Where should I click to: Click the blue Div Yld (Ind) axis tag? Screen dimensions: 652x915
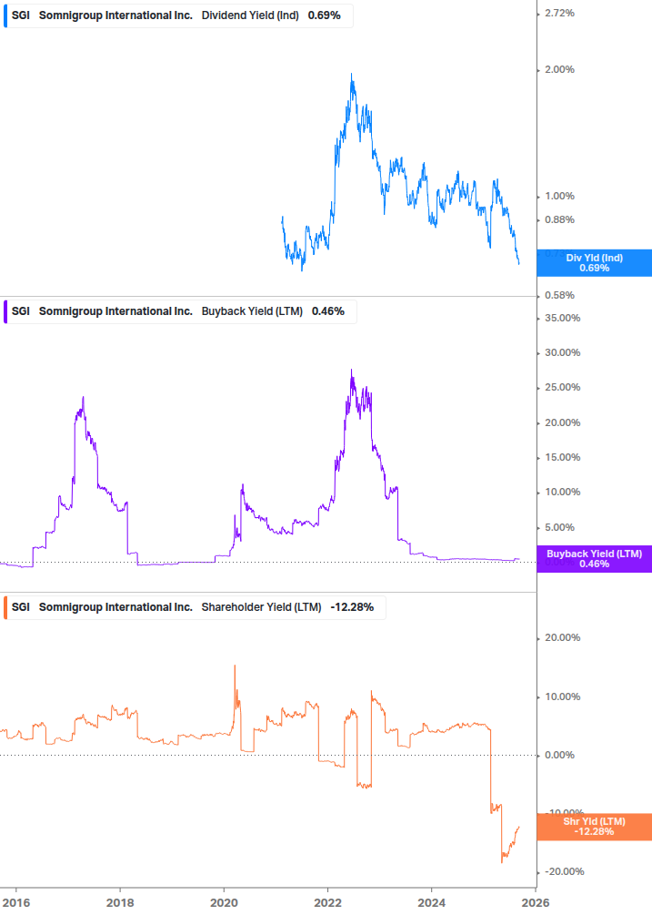click(594, 263)
